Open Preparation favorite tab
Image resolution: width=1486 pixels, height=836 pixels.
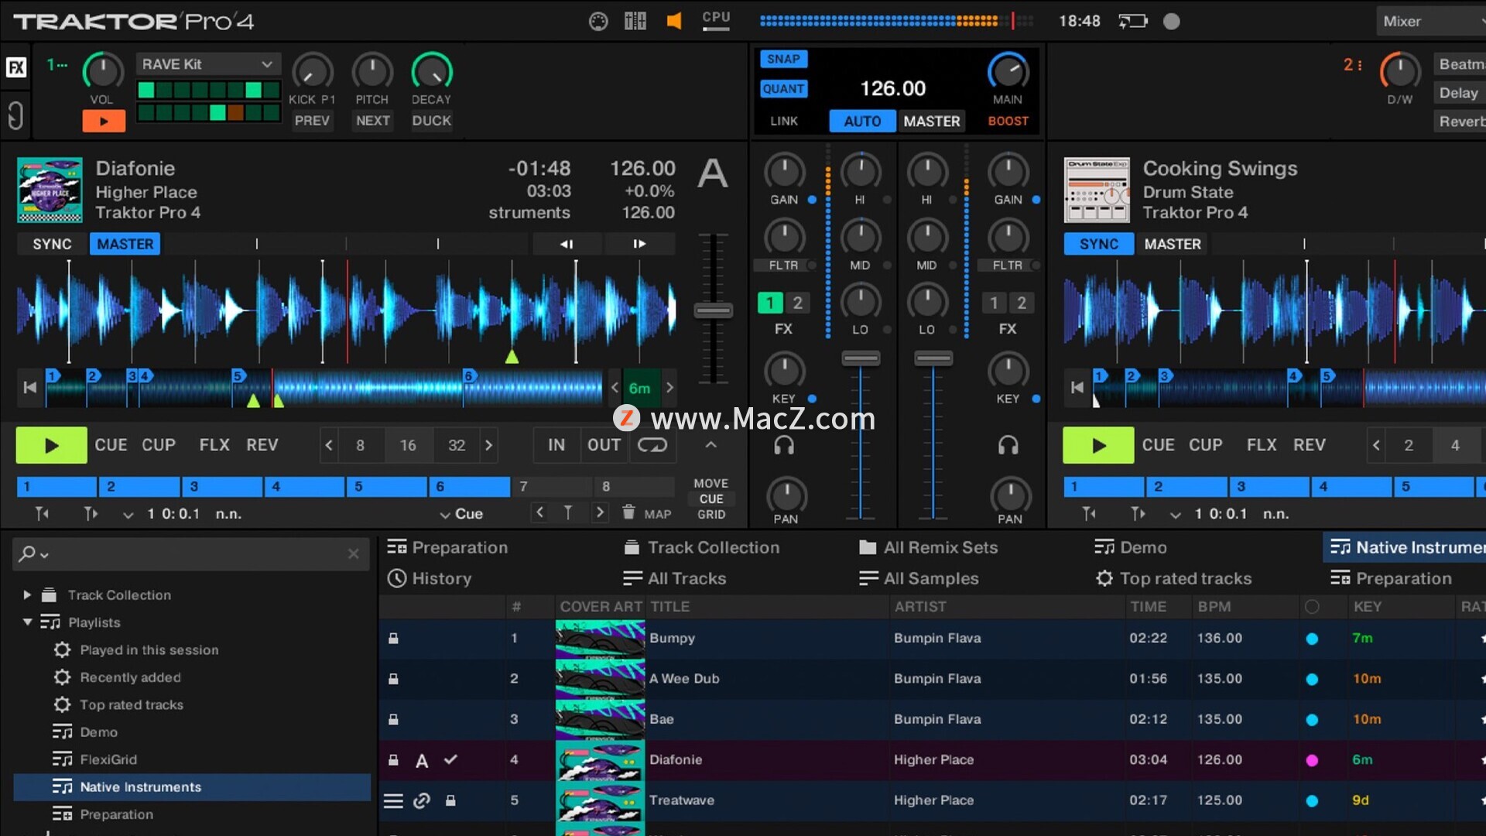[447, 547]
